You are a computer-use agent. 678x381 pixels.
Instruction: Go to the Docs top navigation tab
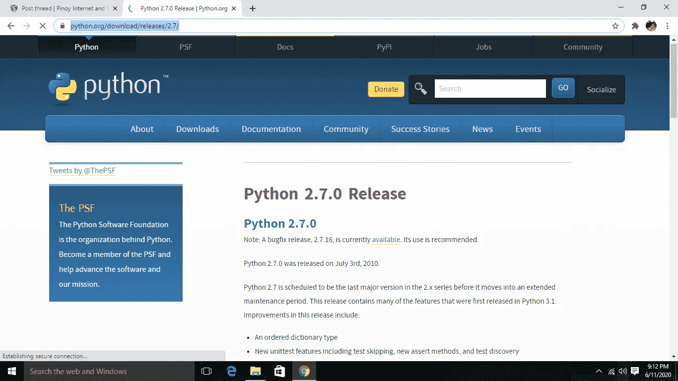tap(285, 47)
